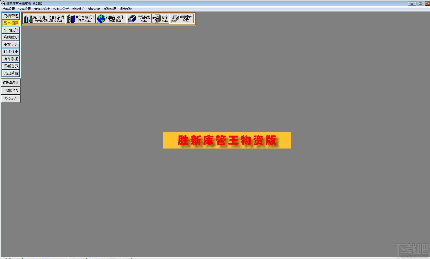
Task: Open 货品档案设置
Action: [x=139, y=19]
